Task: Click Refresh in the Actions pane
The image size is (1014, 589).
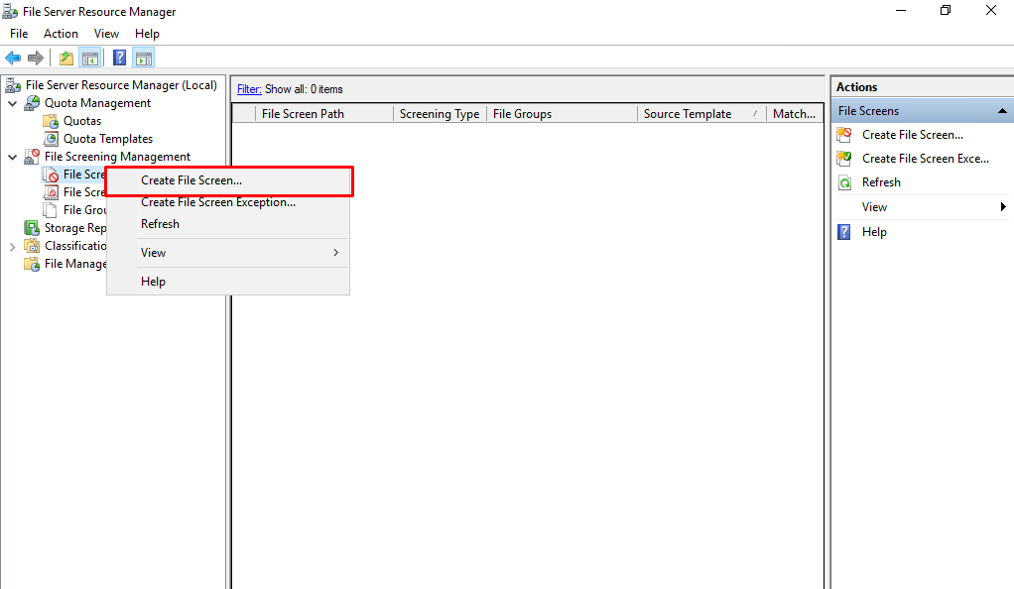Action: coord(881,182)
